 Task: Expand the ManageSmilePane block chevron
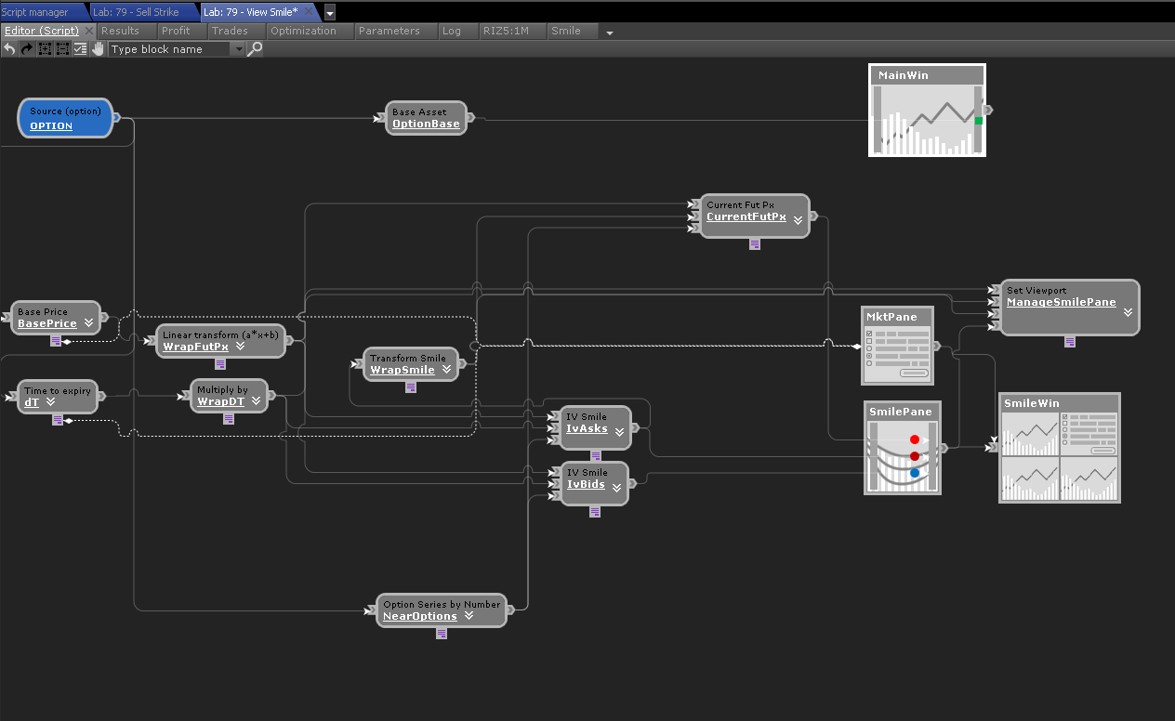pos(1128,312)
